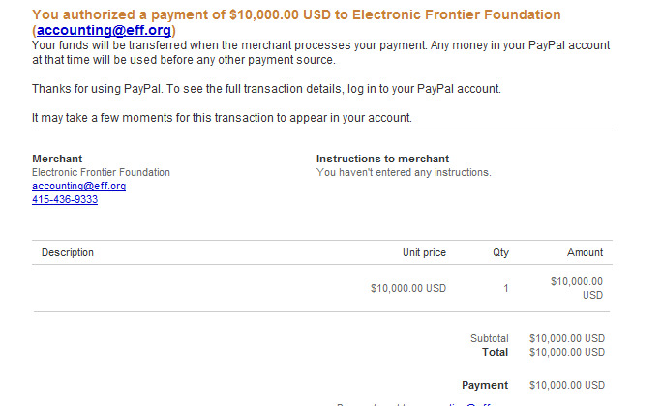Viewport: 662px width, 406px height.
Task: Click the Payment amount $10,000.00 USD
Action: [x=567, y=385]
